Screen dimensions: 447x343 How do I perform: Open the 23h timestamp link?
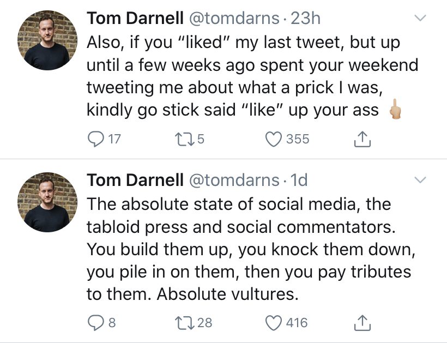306,18
